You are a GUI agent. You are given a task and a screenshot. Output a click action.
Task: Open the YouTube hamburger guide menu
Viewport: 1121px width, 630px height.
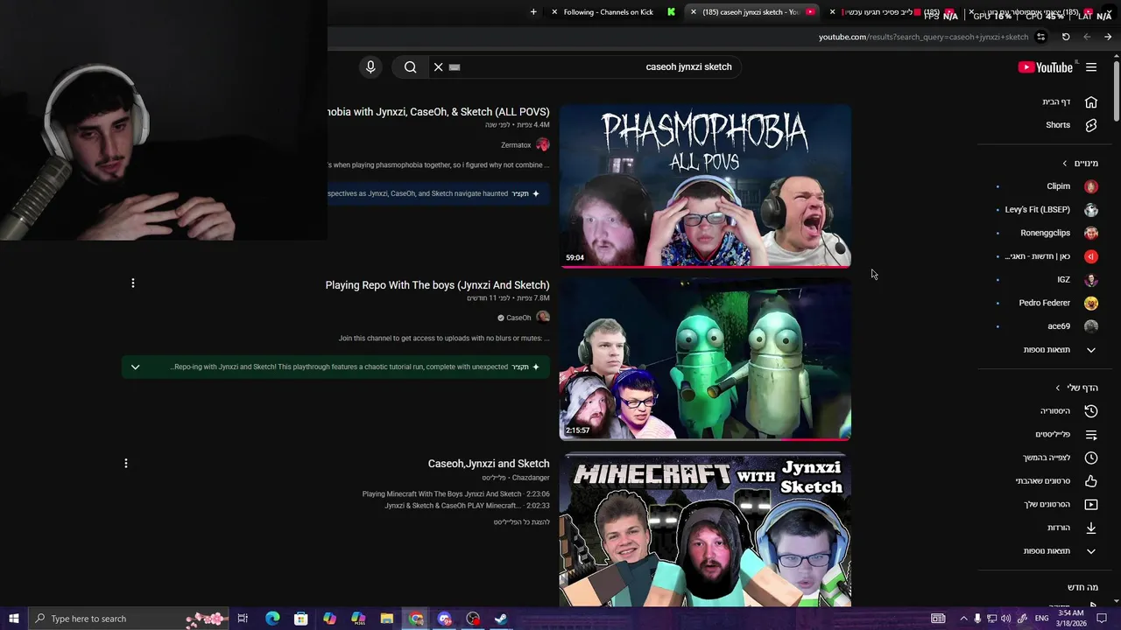pyautogui.click(x=1091, y=67)
